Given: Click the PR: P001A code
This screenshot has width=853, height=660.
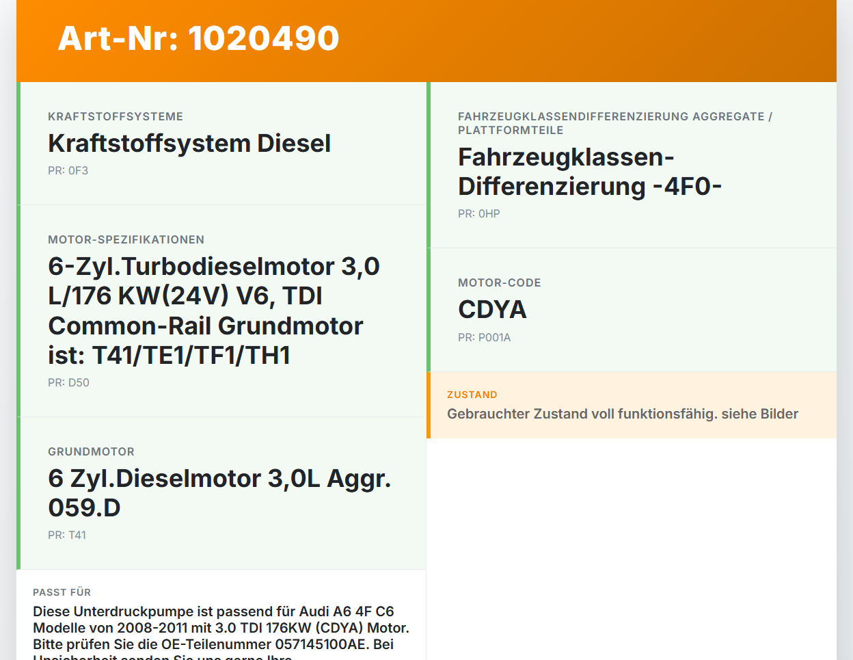Looking at the screenshot, I should pos(485,338).
